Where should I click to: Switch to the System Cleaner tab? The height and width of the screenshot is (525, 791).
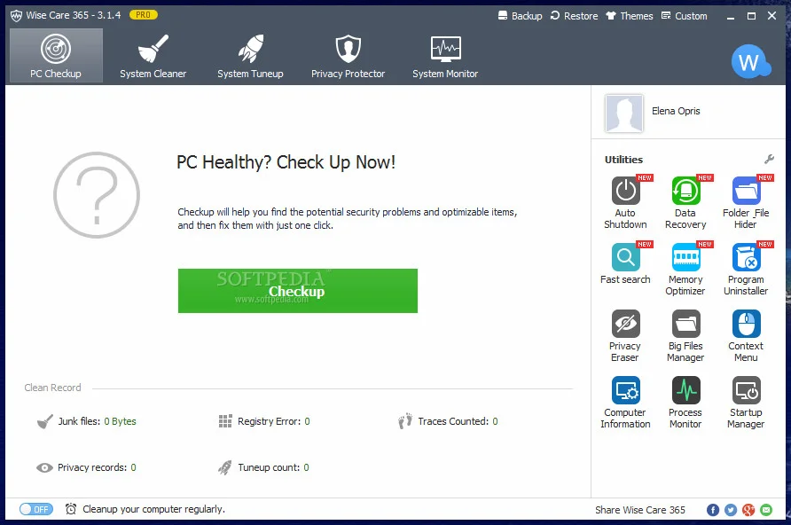[x=153, y=54]
